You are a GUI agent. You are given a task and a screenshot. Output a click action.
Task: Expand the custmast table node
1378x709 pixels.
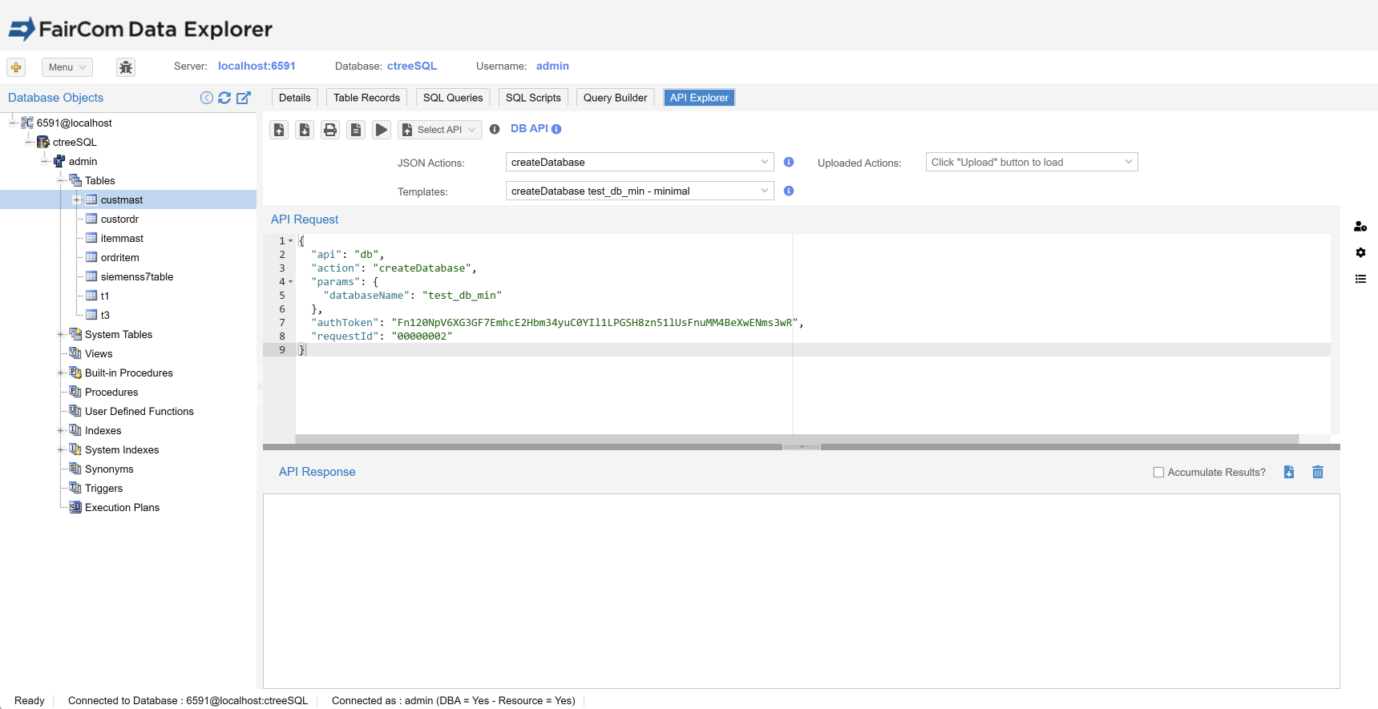(77, 199)
